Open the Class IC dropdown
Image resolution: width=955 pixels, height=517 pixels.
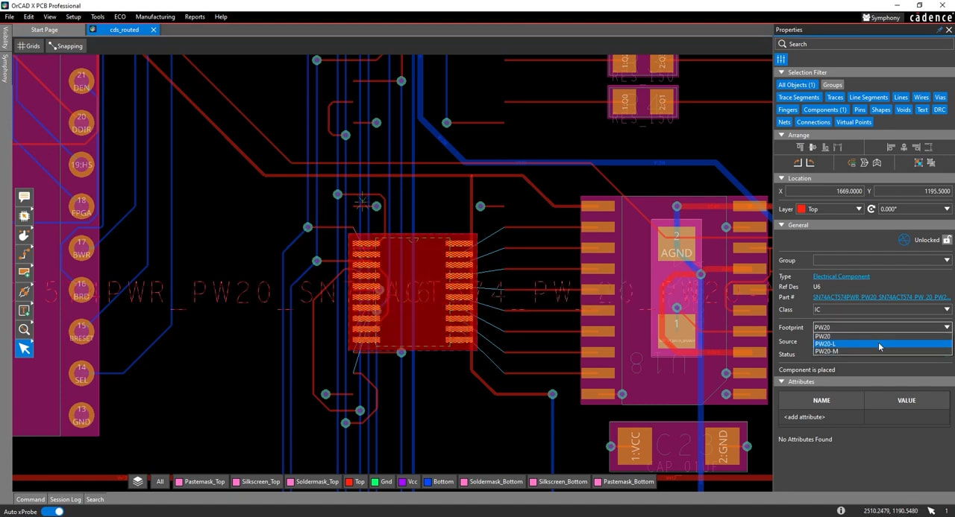point(883,310)
